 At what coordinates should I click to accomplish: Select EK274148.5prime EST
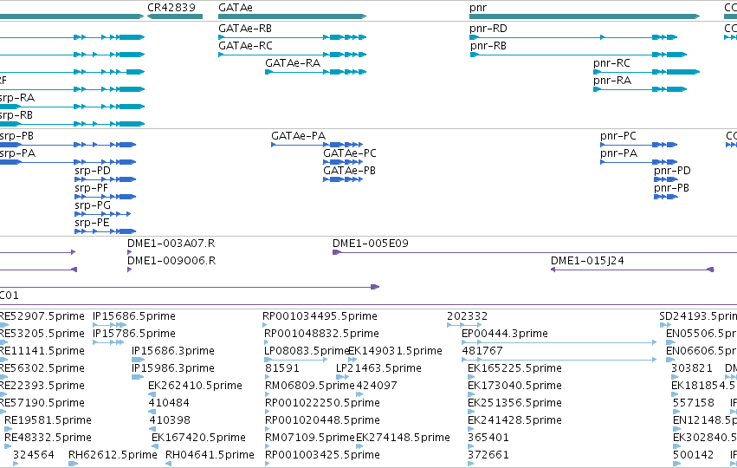tap(359, 446)
